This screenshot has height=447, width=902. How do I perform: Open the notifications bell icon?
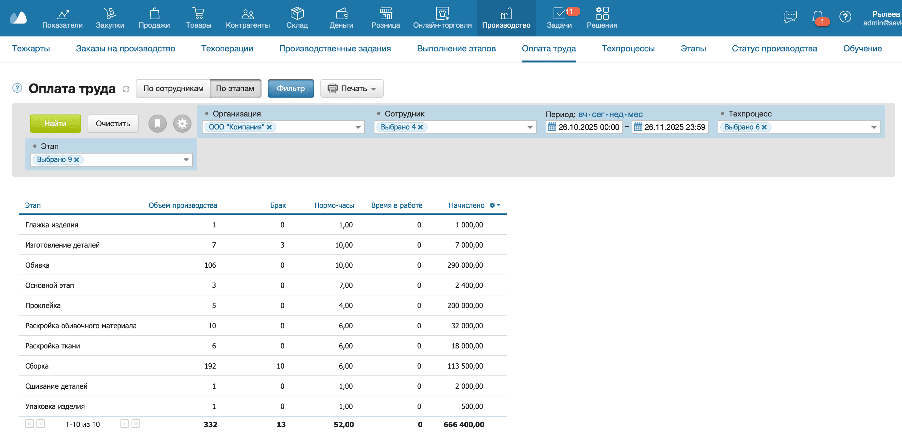pos(818,17)
